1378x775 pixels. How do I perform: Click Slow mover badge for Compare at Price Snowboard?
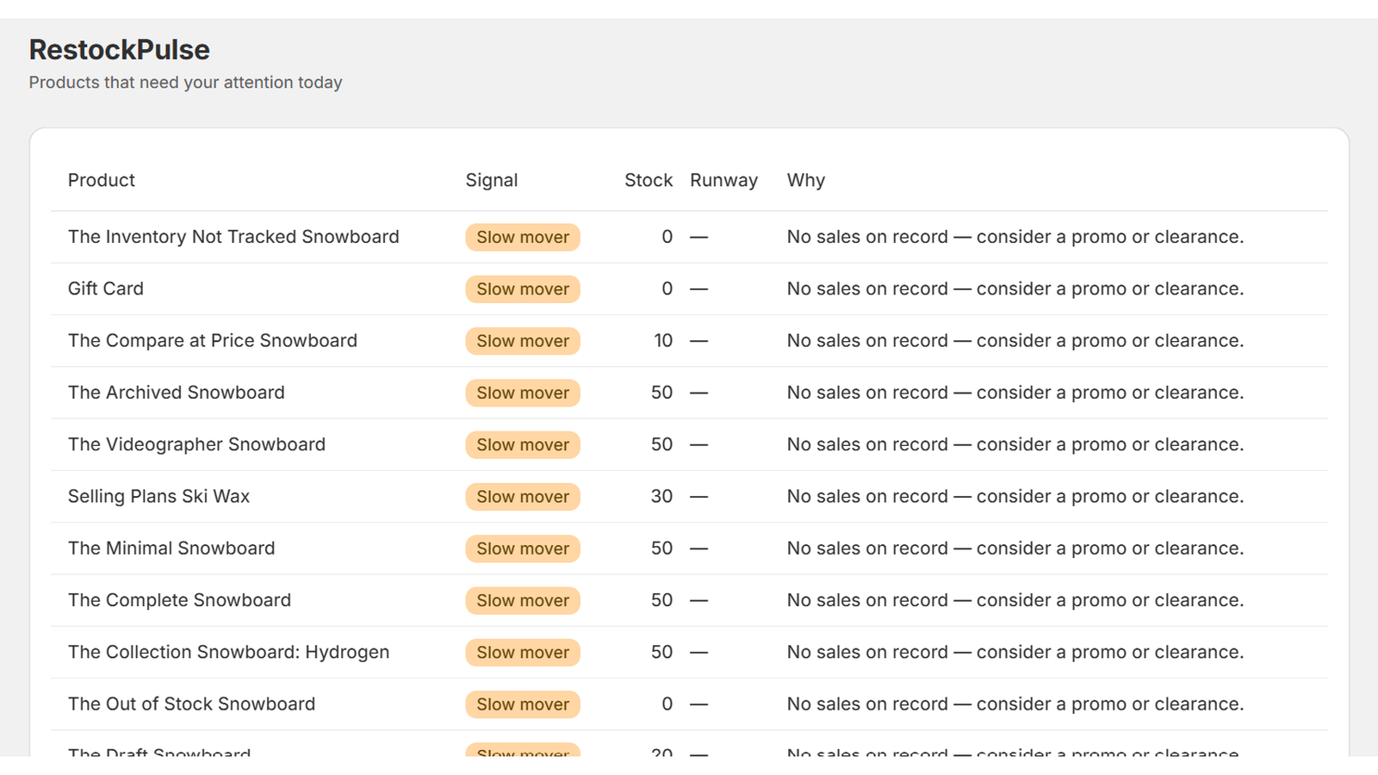(x=523, y=341)
